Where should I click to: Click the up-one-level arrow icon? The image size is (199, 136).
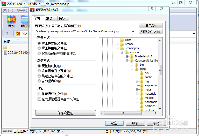click(7, 33)
